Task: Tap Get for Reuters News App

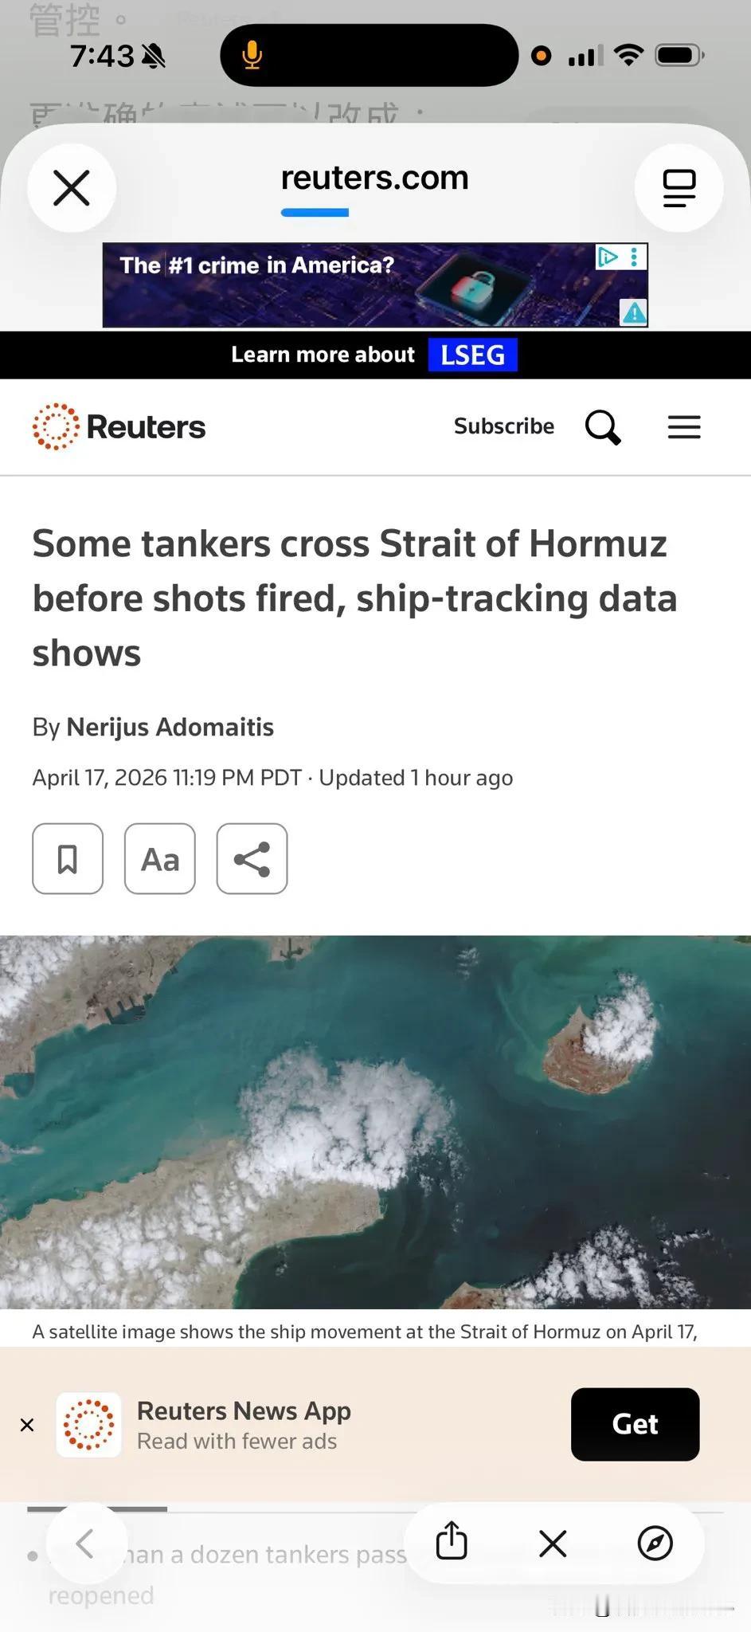Action: tap(636, 1424)
